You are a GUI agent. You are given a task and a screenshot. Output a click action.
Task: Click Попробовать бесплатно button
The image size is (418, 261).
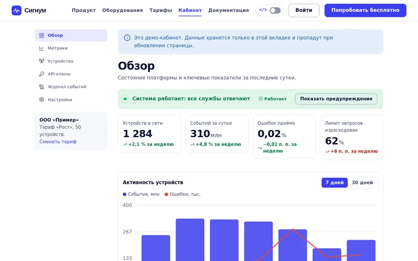[x=365, y=10]
